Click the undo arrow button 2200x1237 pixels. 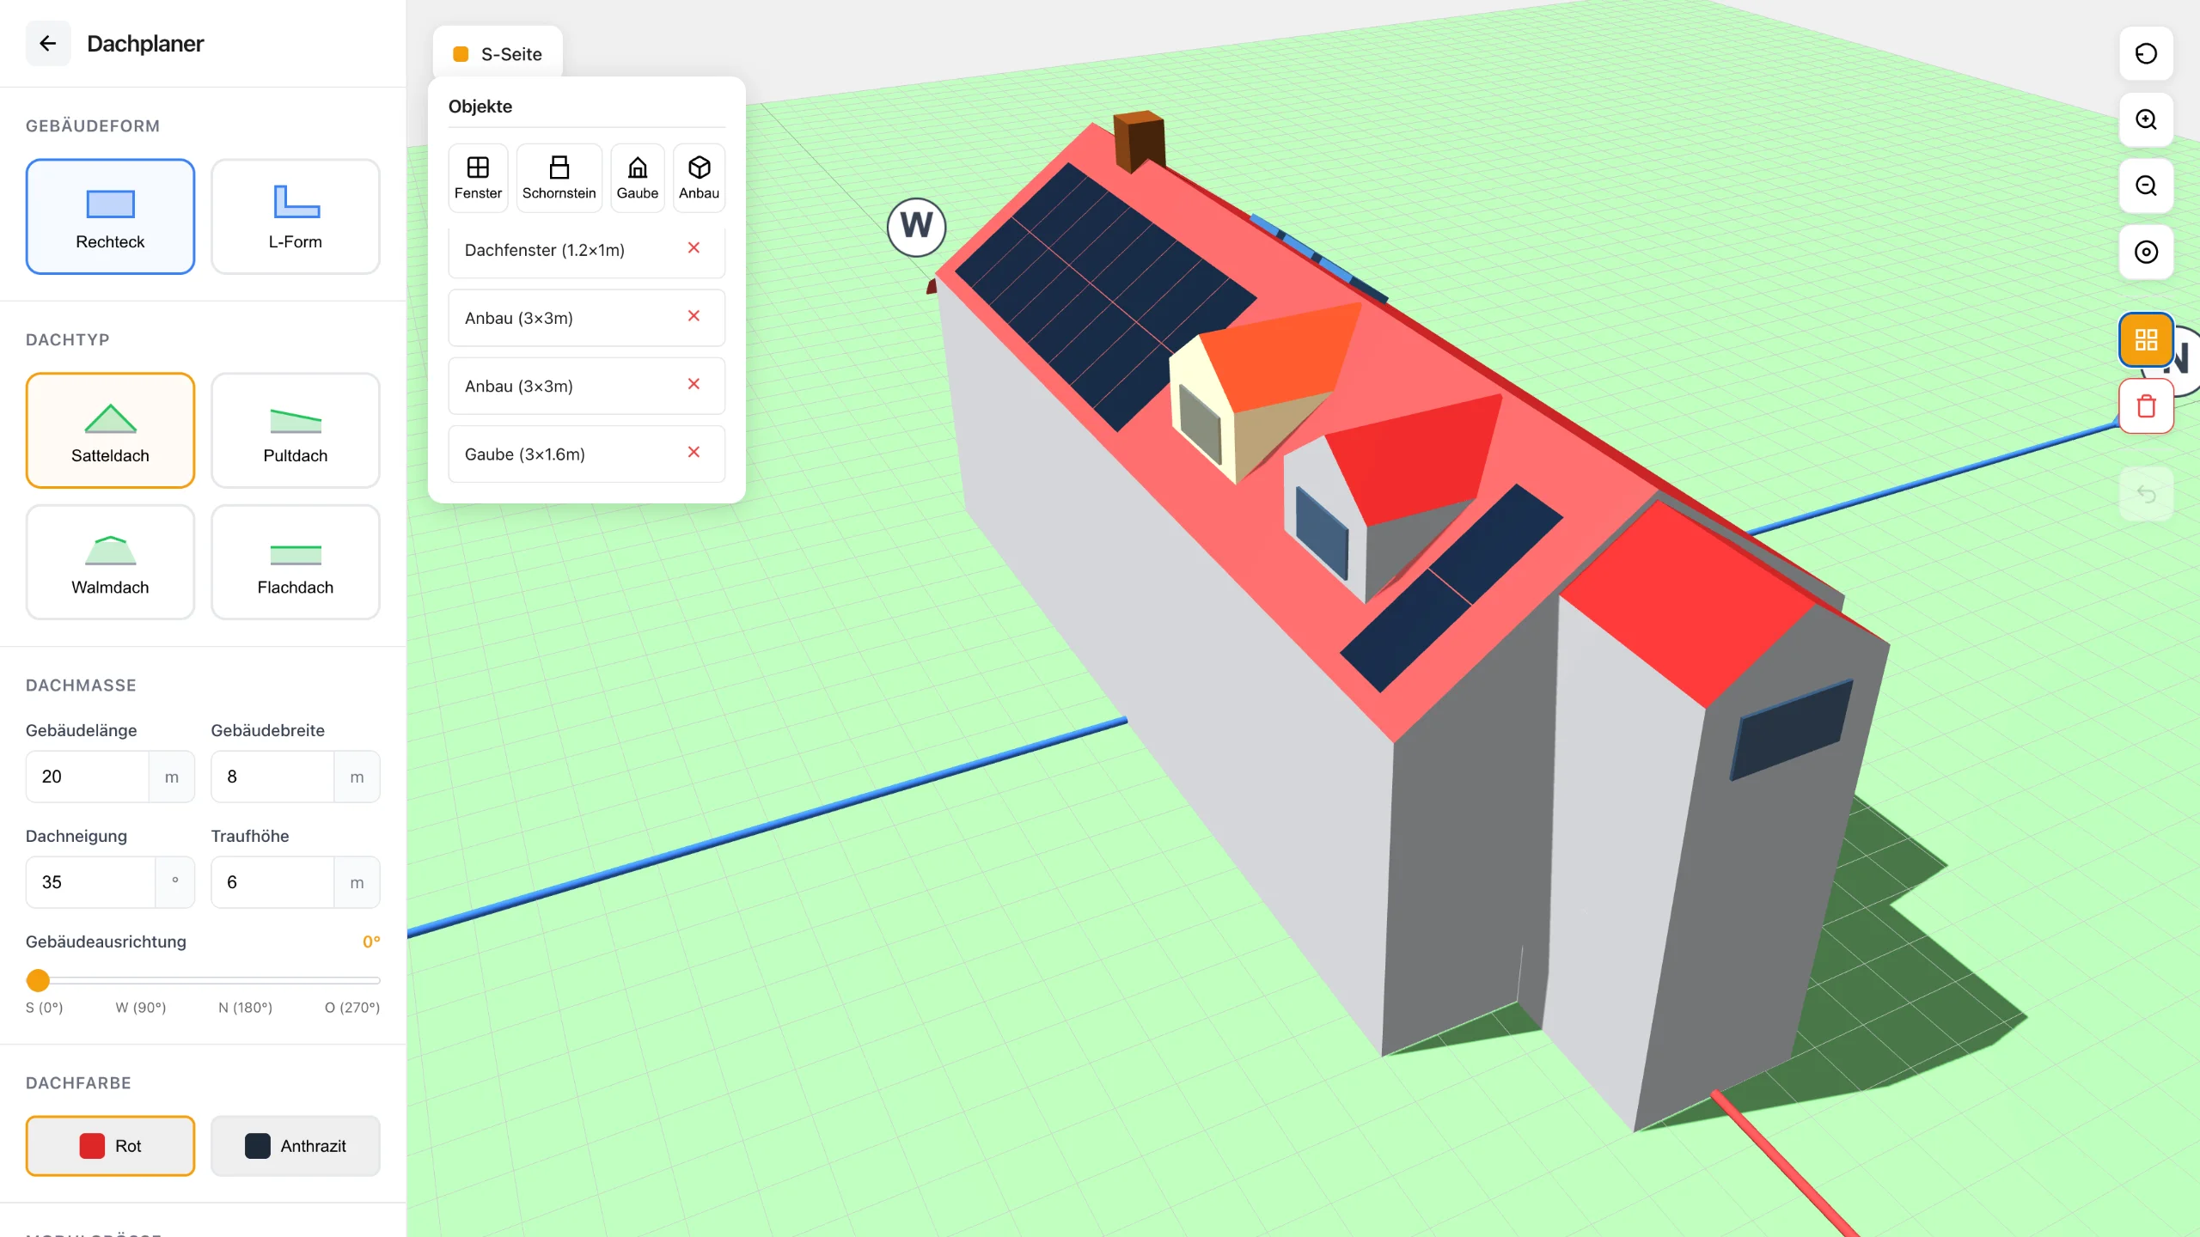[2147, 494]
